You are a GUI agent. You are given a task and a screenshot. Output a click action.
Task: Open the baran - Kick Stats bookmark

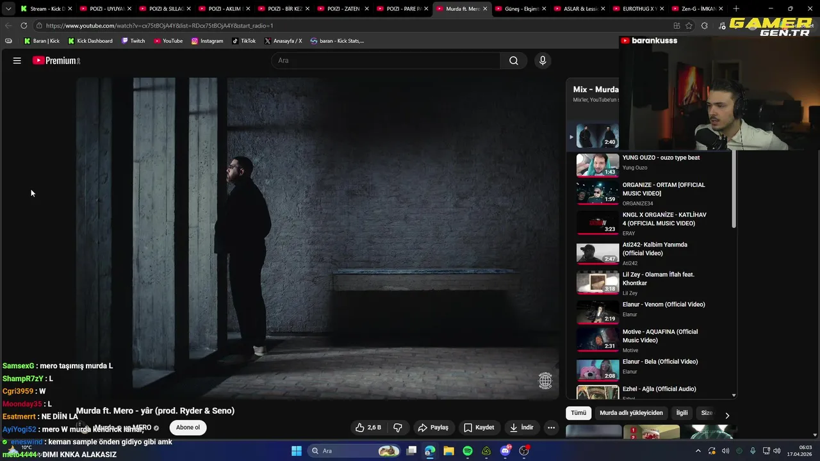[337, 41]
